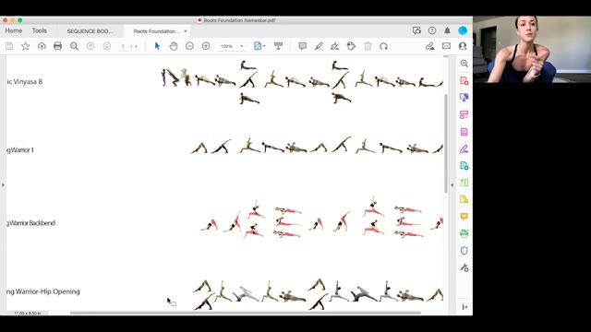The width and height of the screenshot is (591, 332).
Task: Click the rotate page icon
Action: tap(384, 46)
